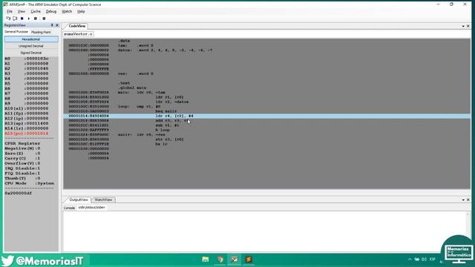Open CodeView window list dropdown arrow
475x267 pixels.
tap(463, 27)
